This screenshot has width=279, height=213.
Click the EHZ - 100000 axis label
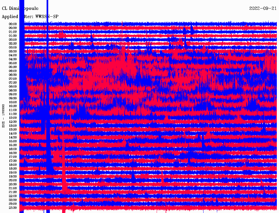click(x=3, y=116)
